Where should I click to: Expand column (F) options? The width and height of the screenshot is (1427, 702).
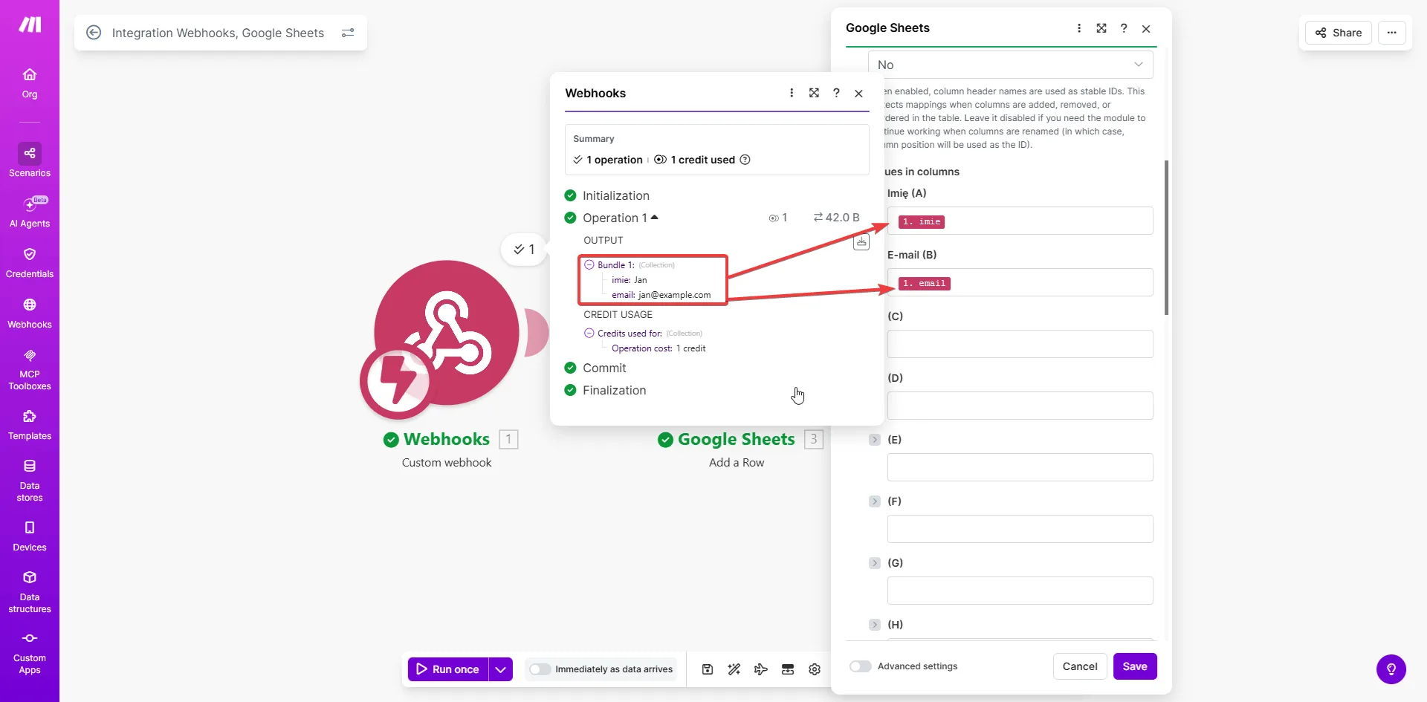pos(875,501)
